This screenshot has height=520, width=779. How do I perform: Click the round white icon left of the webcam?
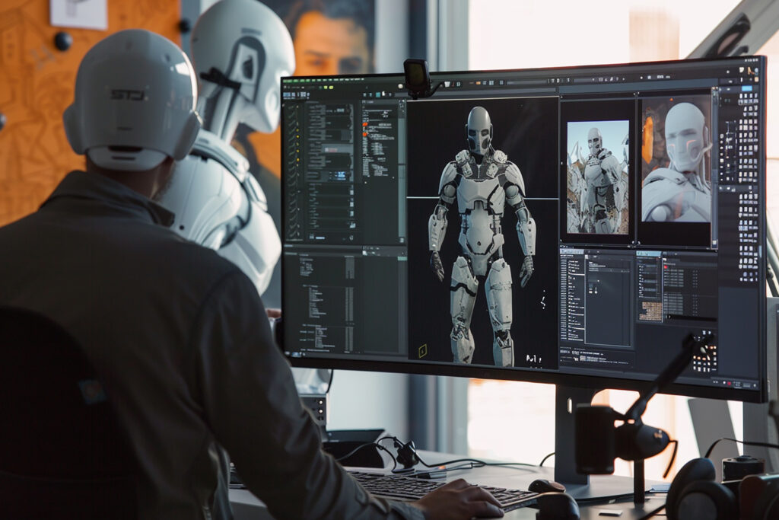pyautogui.click(x=400, y=86)
